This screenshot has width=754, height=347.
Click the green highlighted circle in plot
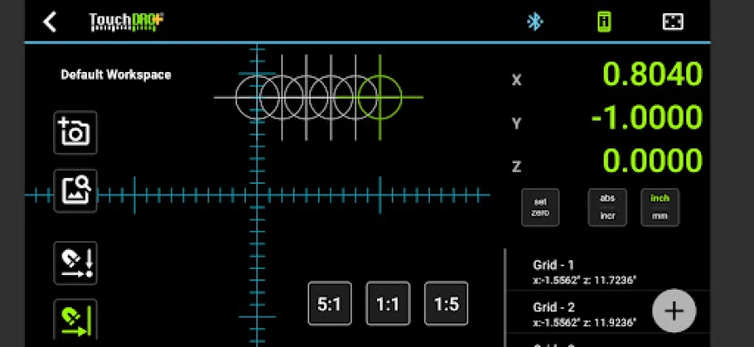pyautogui.click(x=380, y=95)
